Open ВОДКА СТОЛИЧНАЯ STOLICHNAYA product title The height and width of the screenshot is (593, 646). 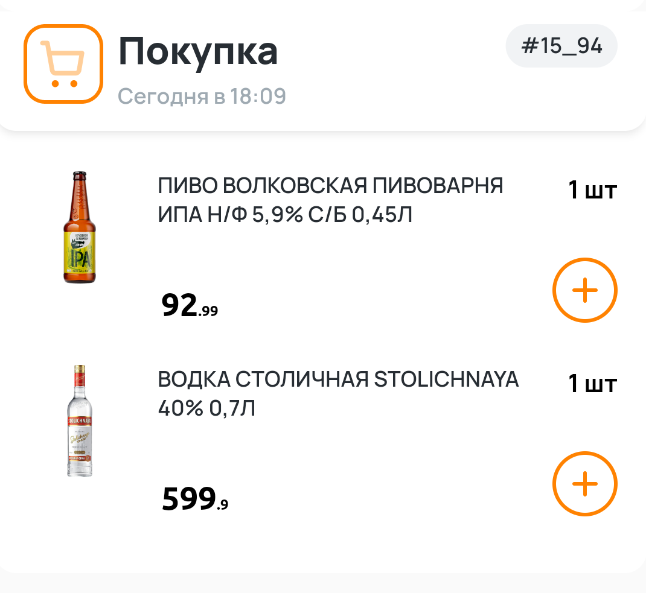coord(338,379)
